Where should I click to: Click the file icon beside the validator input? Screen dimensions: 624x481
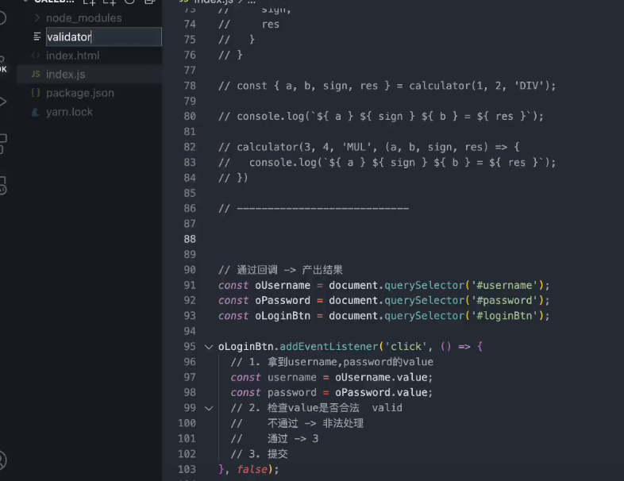pyautogui.click(x=37, y=37)
